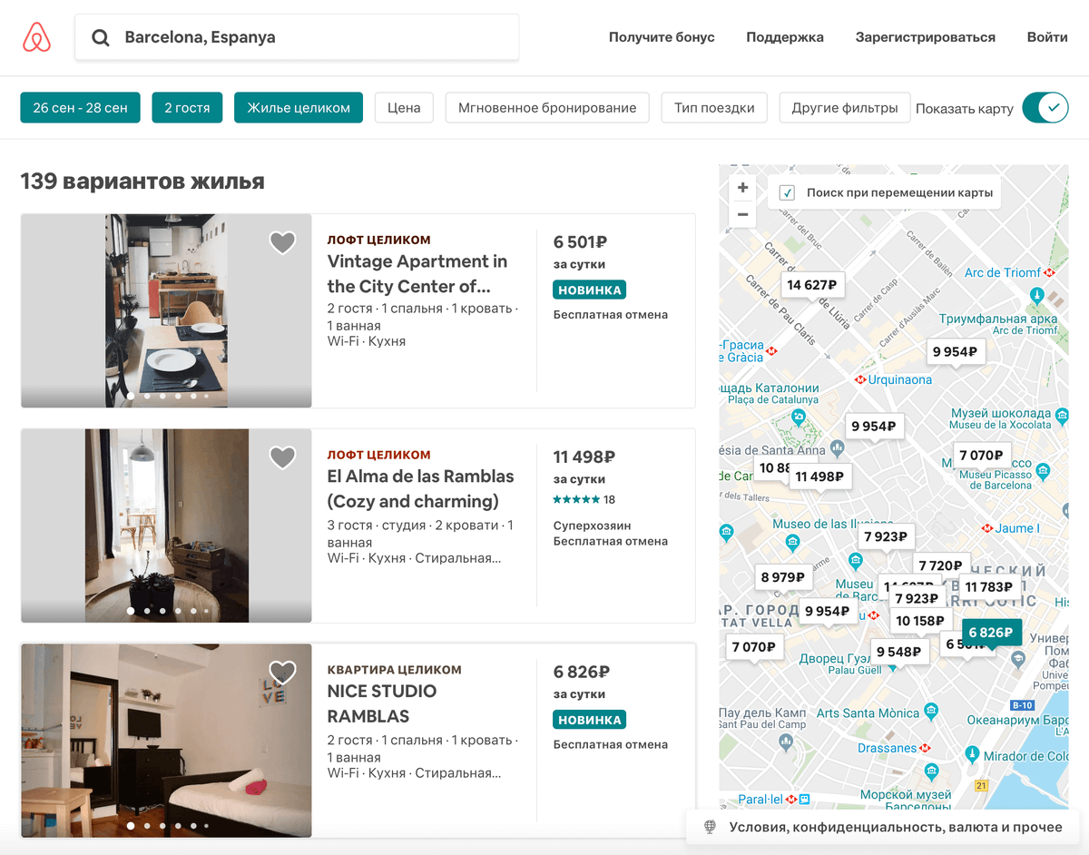Click the globe icon in the bottom bar
The height and width of the screenshot is (855, 1089).
pos(711,827)
